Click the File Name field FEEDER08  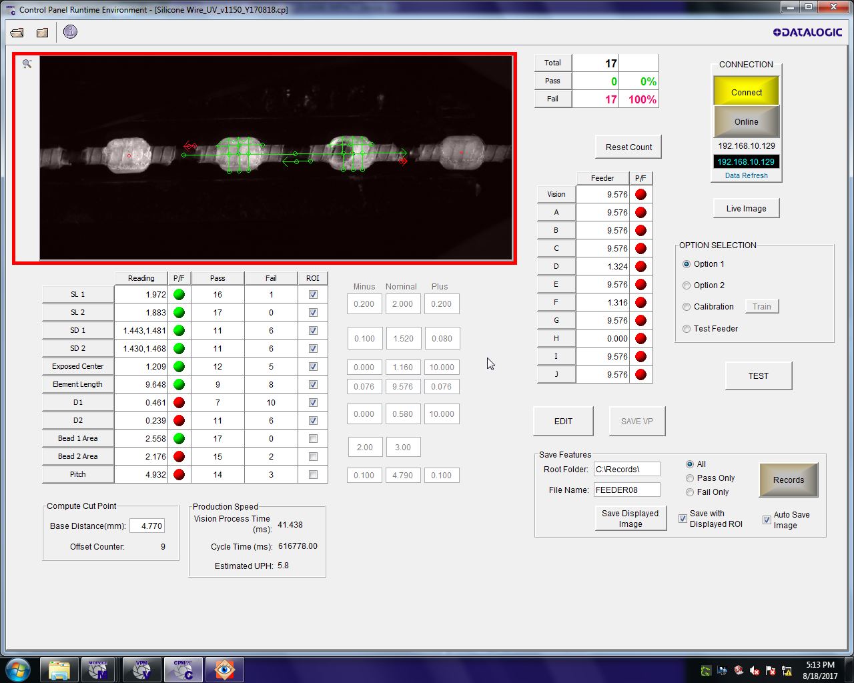[x=626, y=490]
